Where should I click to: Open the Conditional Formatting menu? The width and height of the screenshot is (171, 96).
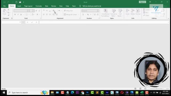tap(105, 13)
